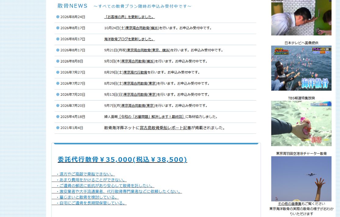Select ご遺骨の郵送に抵抗があり link
The width and height of the screenshot is (340, 217).
[103, 186]
